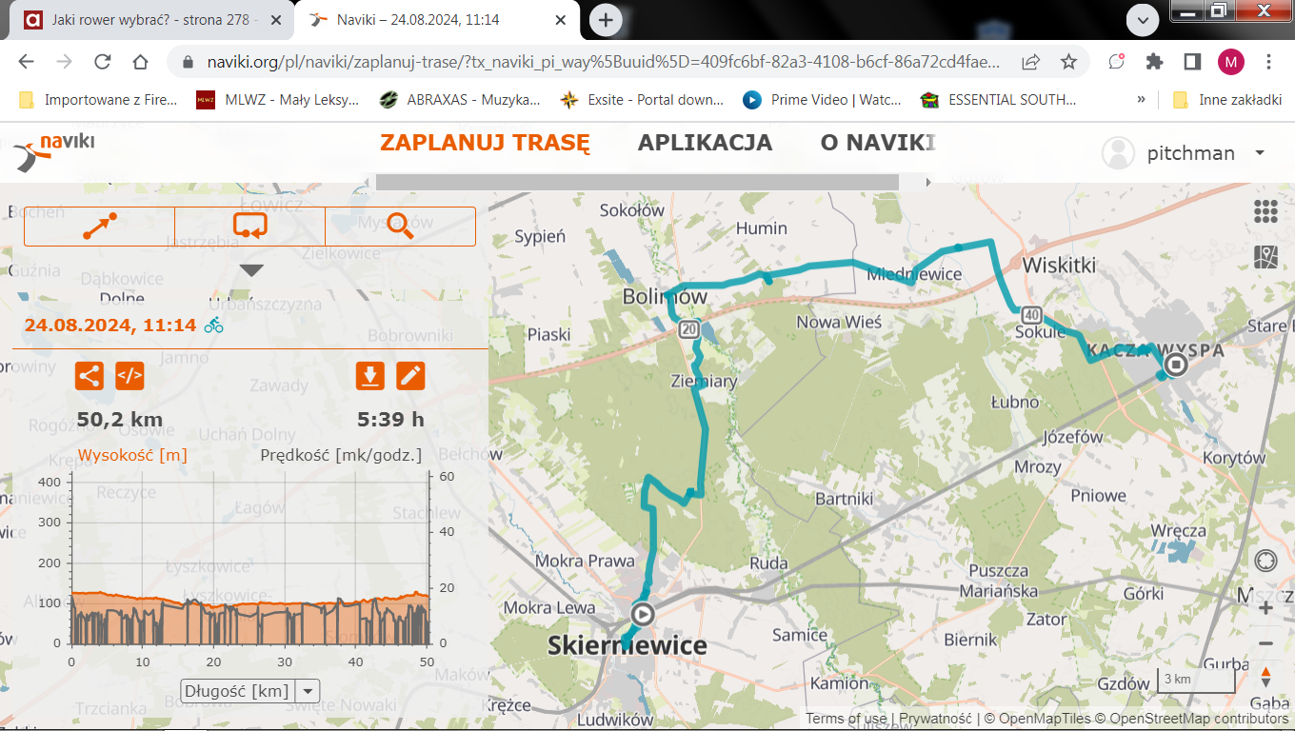The width and height of the screenshot is (1295, 731).
Task: Open Prime Video bookmark
Action: point(822,99)
